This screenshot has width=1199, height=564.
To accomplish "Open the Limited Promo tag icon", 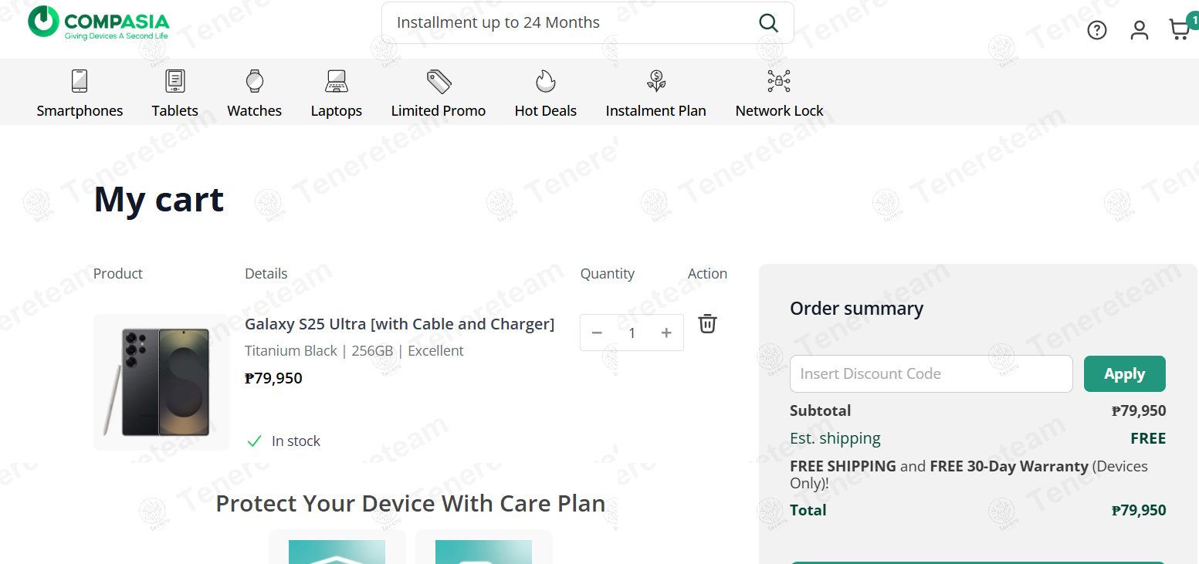I will (x=439, y=81).
